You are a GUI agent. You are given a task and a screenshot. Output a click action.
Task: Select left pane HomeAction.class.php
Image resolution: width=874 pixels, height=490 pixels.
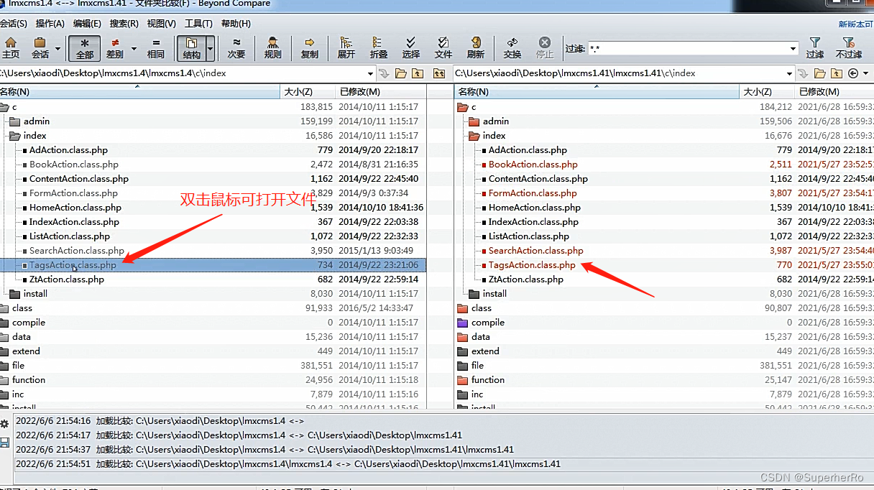pyautogui.click(x=75, y=208)
